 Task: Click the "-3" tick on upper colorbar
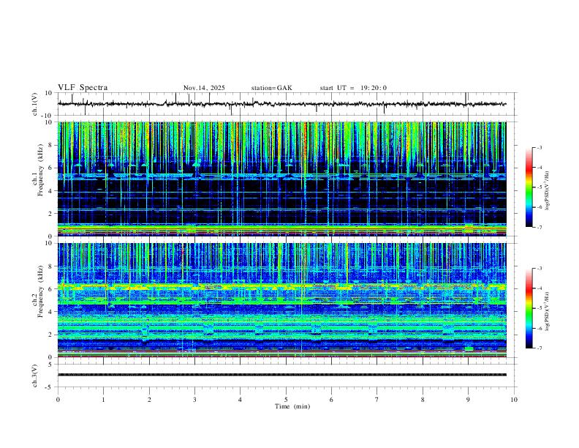tap(540, 147)
